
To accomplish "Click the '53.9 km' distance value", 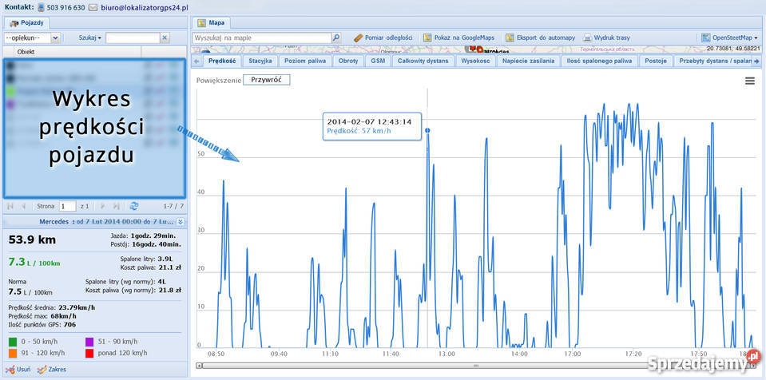I will [32, 239].
